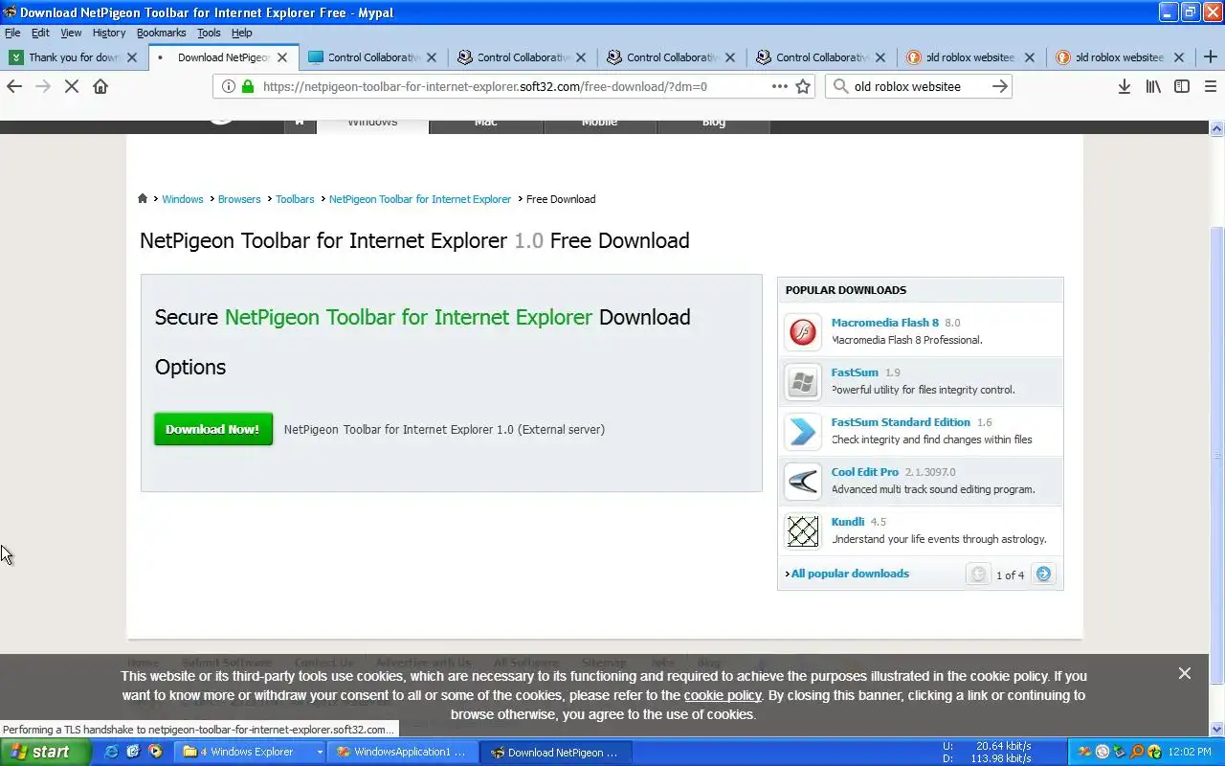Open the cookie policy link
The image size is (1225, 766).
[x=723, y=695]
